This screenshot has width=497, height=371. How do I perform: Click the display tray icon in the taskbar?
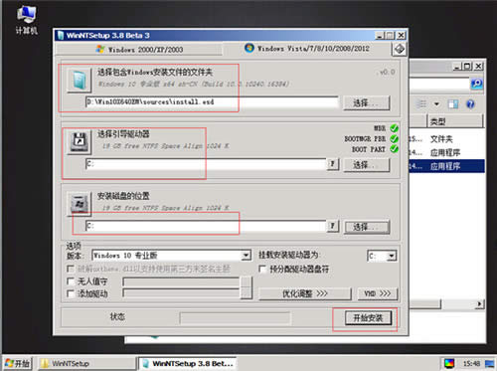tap(449, 363)
